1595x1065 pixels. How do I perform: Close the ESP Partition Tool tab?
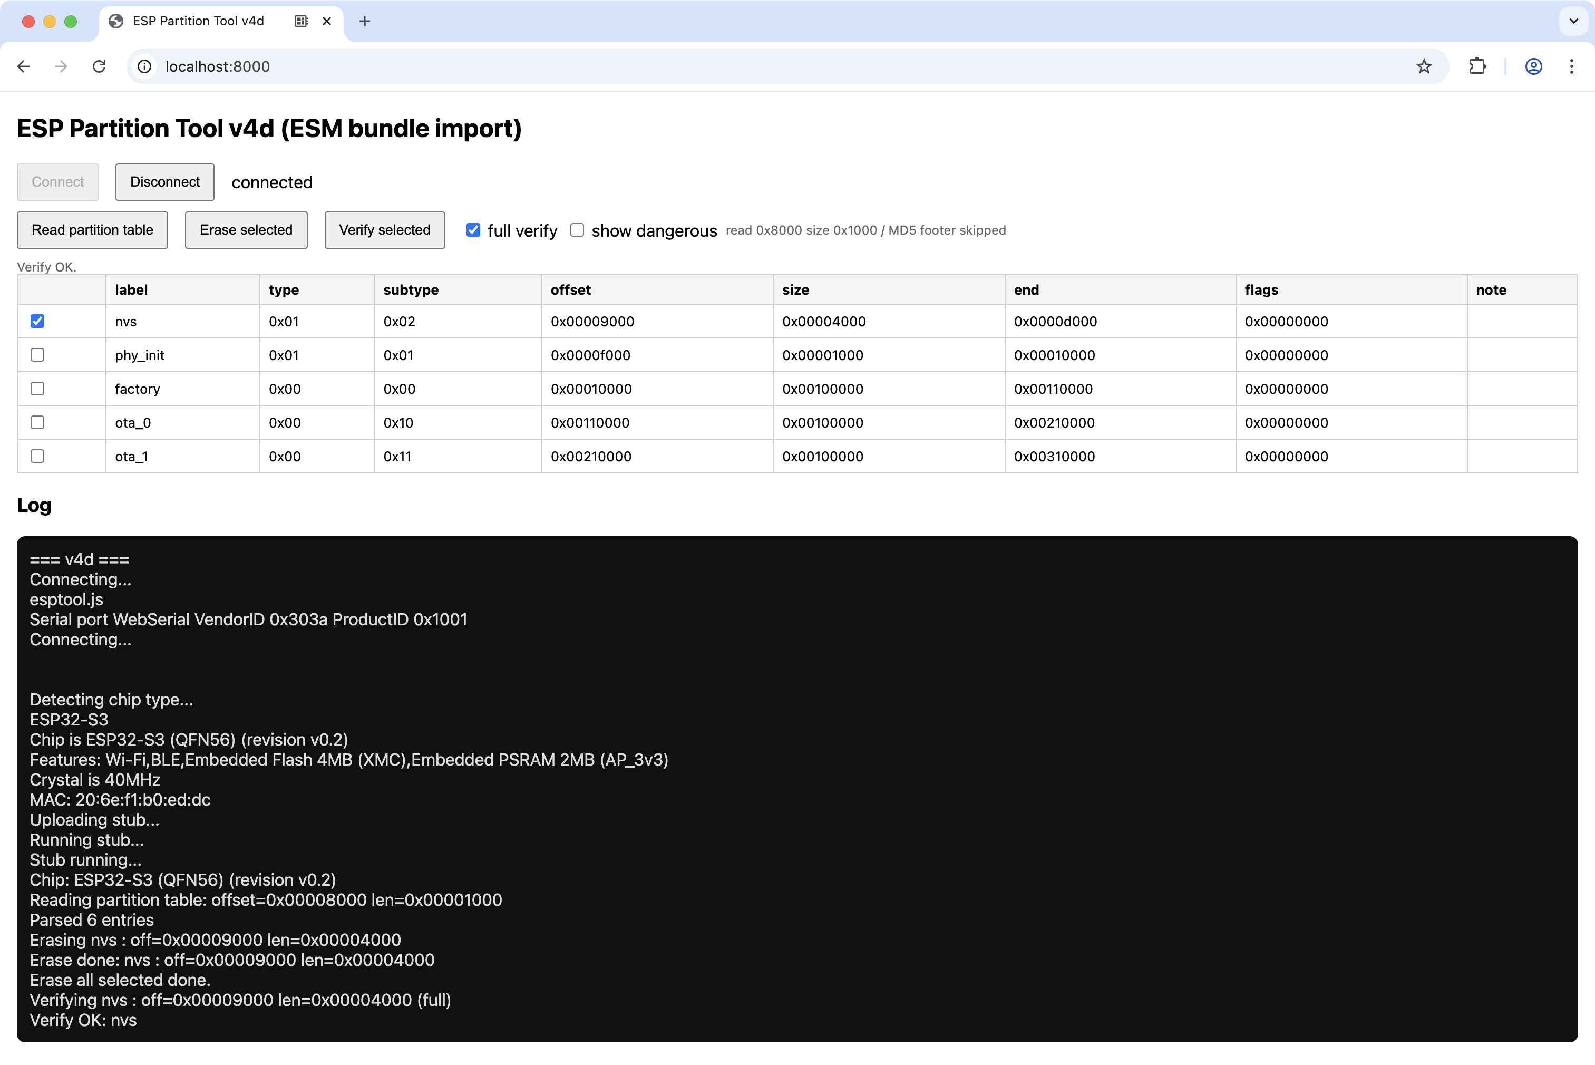click(327, 21)
